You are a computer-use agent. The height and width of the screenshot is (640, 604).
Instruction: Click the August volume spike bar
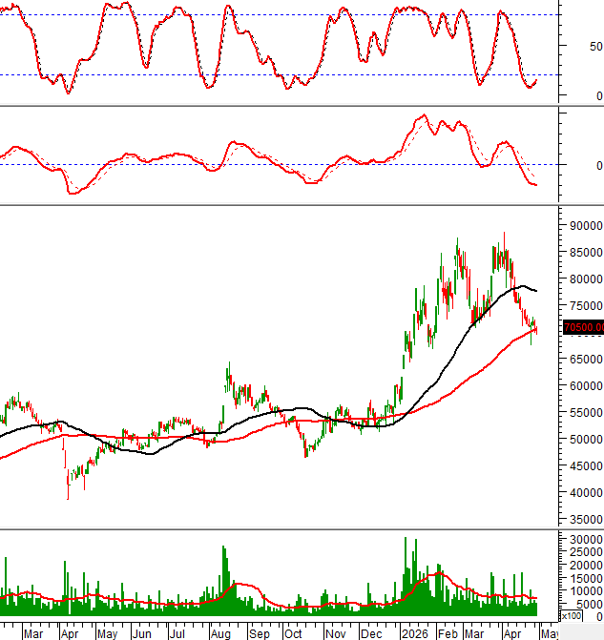[x=223, y=581]
